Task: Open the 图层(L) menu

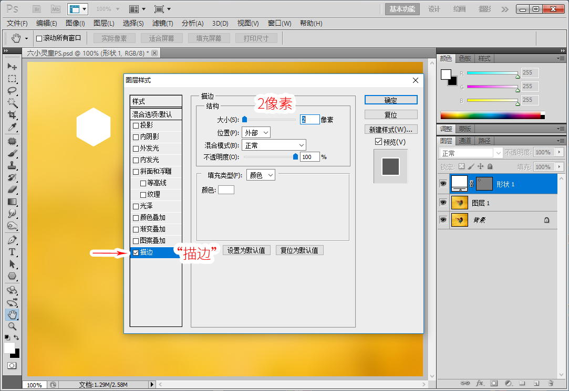Action: click(x=104, y=23)
